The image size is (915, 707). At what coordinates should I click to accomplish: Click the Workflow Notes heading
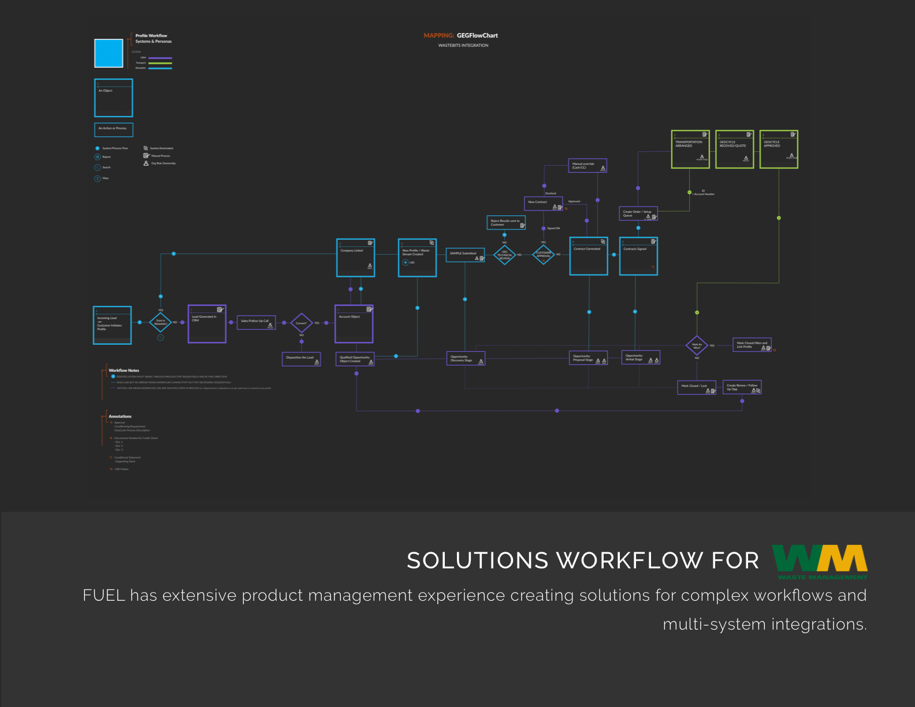click(x=124, y=370)
